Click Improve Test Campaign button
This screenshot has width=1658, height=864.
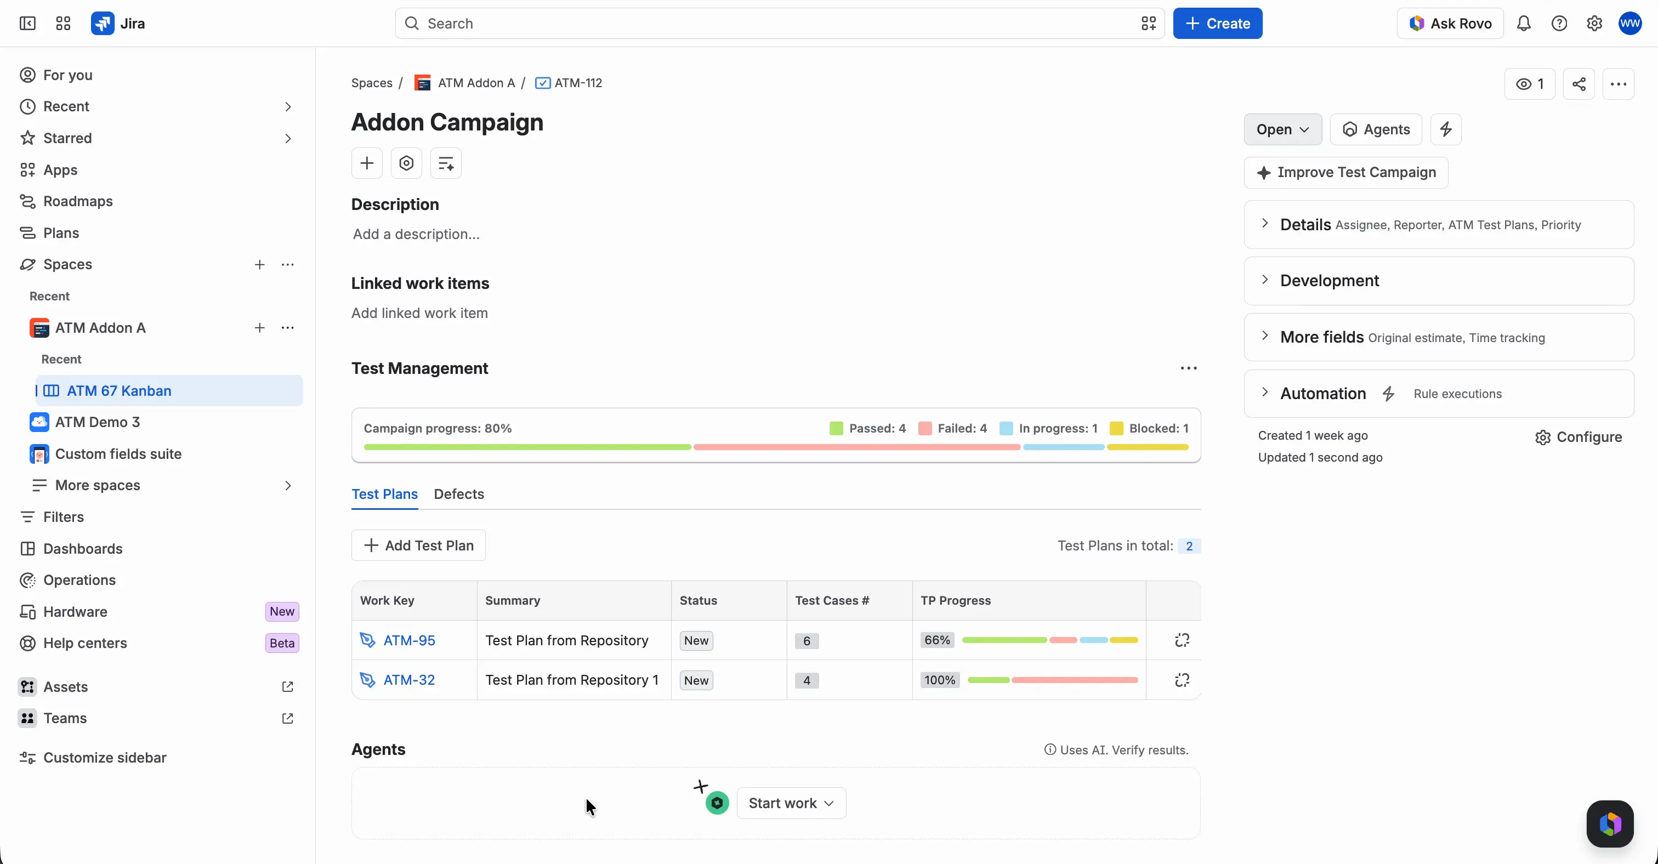click(1346, 172)
